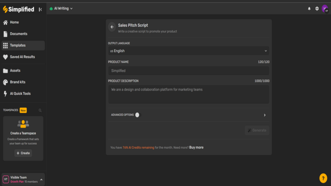Open Saved AI Results
The height and width of the screenshot is (186, 331).
click(x=23, y=57)
